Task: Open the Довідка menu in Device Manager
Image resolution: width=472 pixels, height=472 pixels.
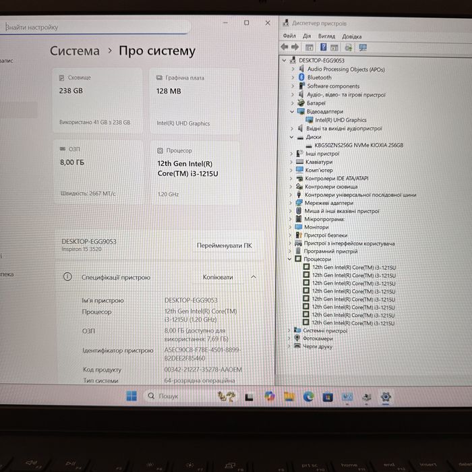Action: [x=351, y=36]
